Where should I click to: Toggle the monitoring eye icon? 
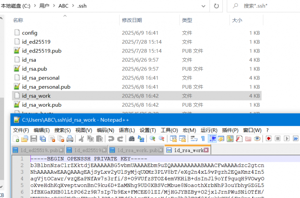pyautogui.click(x=257, y=139)
